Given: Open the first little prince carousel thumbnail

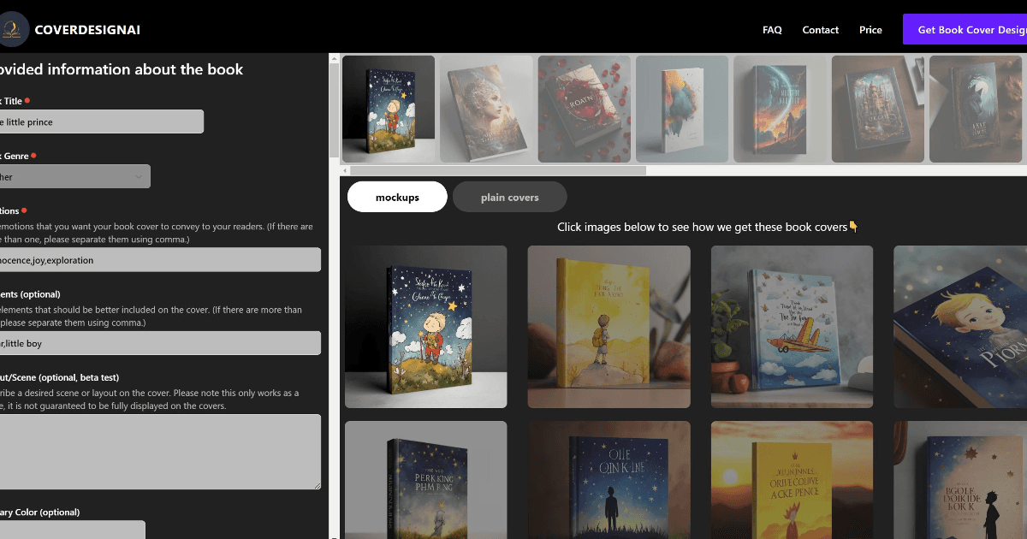Looking at the screenshot, I should (388, 109).
